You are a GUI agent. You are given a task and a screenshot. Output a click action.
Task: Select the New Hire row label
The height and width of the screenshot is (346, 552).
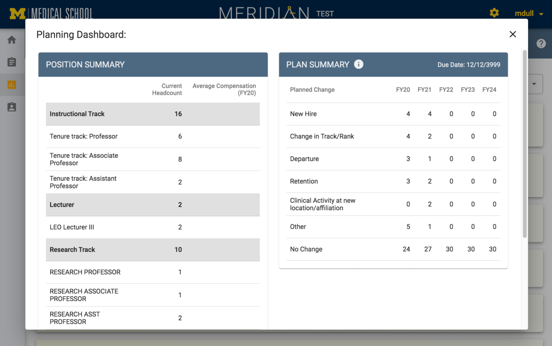pos(303,114)
